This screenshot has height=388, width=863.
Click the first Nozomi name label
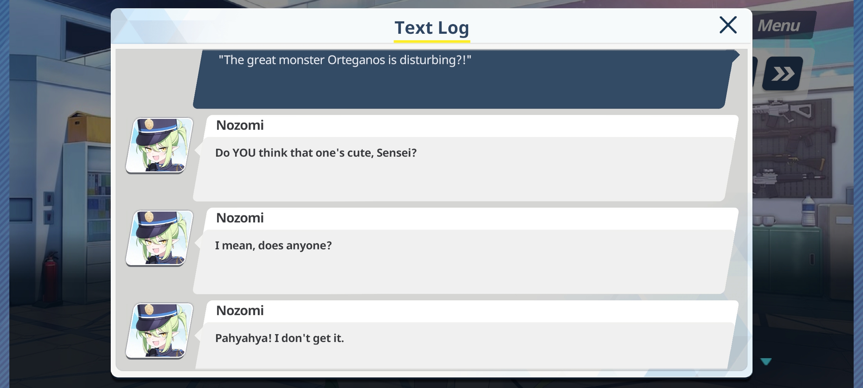tap(240, 125)
